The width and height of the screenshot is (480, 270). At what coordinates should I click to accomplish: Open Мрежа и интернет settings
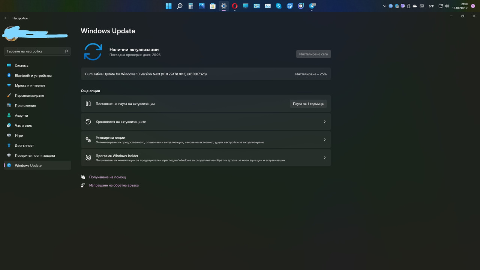[37, 85]
